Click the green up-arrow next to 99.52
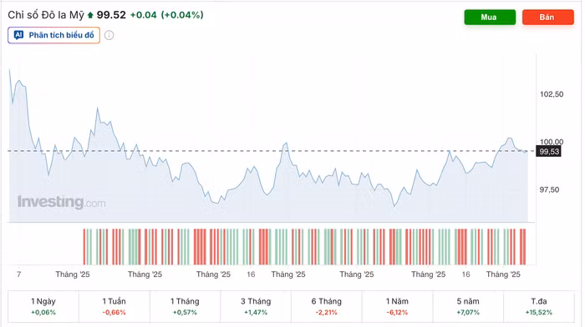 90,15
